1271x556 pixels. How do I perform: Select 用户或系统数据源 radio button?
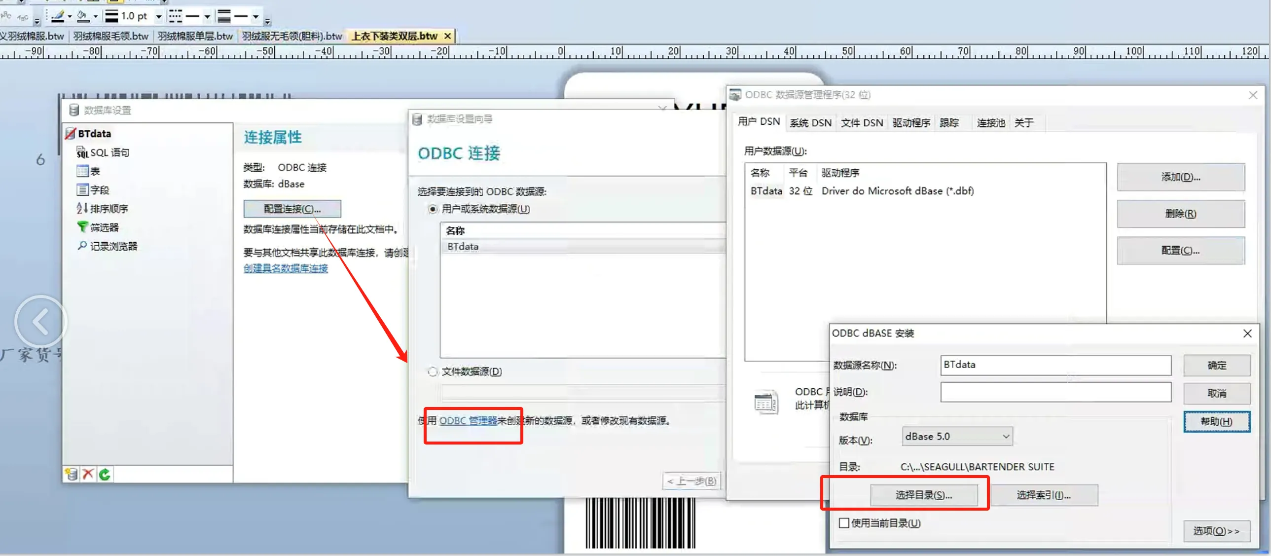pos(433,209)
